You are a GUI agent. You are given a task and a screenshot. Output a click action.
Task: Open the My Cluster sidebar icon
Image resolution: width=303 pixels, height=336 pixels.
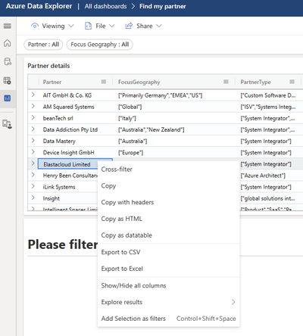(x=8, y=124)
